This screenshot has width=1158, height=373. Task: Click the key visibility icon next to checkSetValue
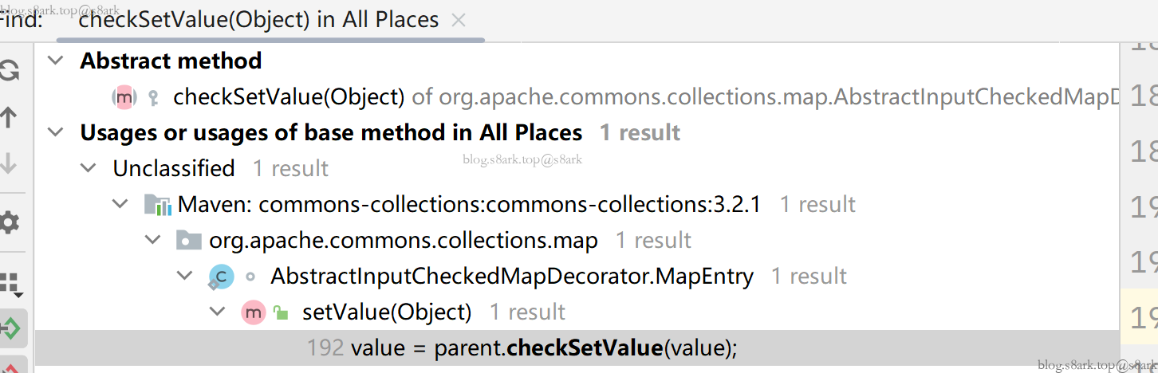(154, 98)
